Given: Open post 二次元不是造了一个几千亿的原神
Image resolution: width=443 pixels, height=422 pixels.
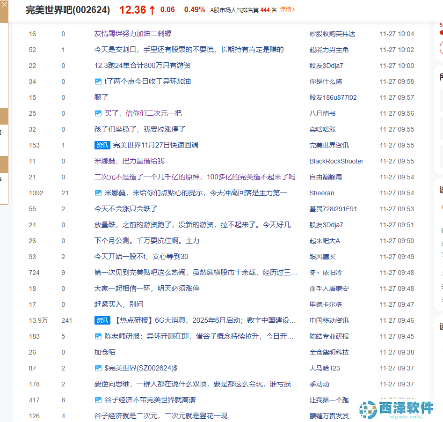Looking at the screenshot, I should [195, 177].
